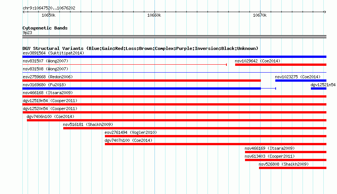This screenshot has width=337, height=194.
Task: Select the red dgv7407n100 loss bar
Action: pos(215,144)
